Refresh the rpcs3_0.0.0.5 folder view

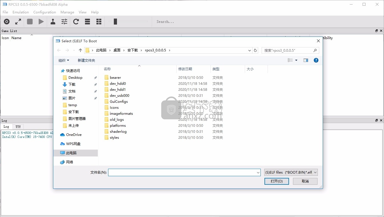click(255, 50)
